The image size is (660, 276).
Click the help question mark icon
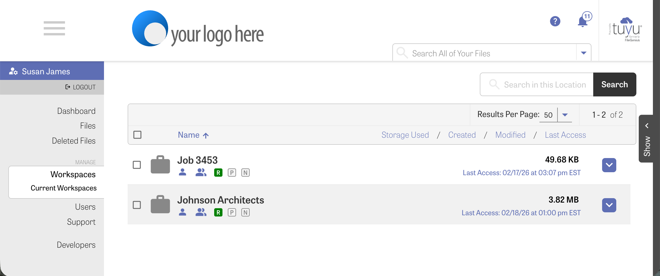(555, 21)
